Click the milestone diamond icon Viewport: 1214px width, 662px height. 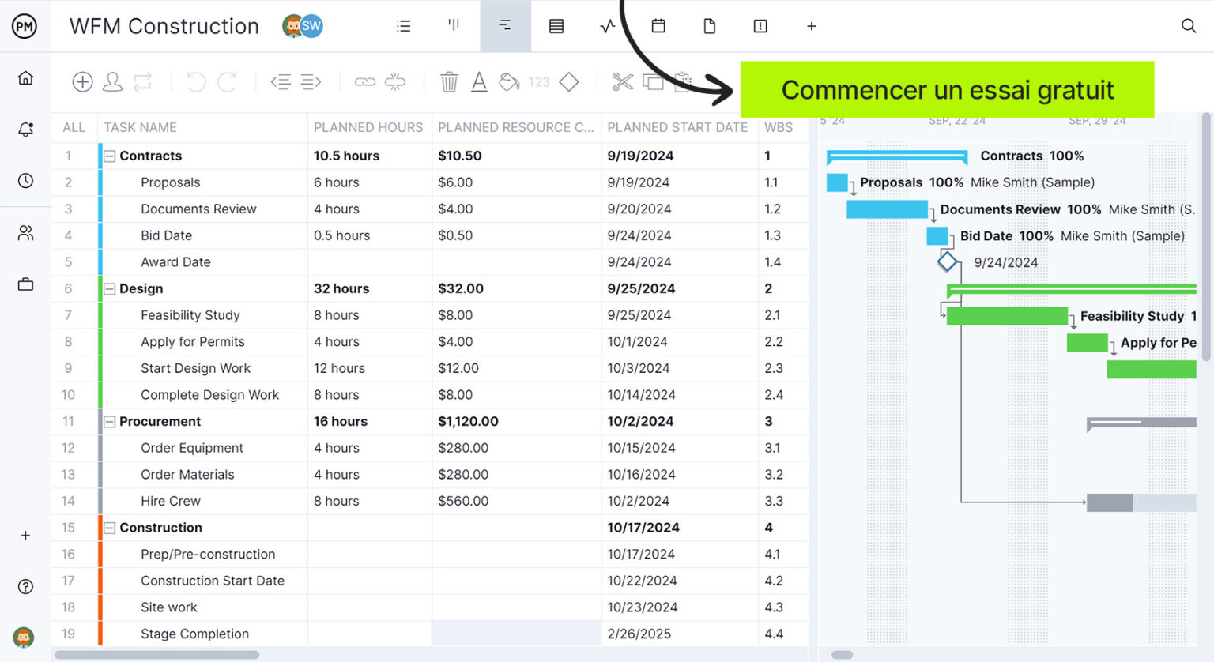click(569, 81)
